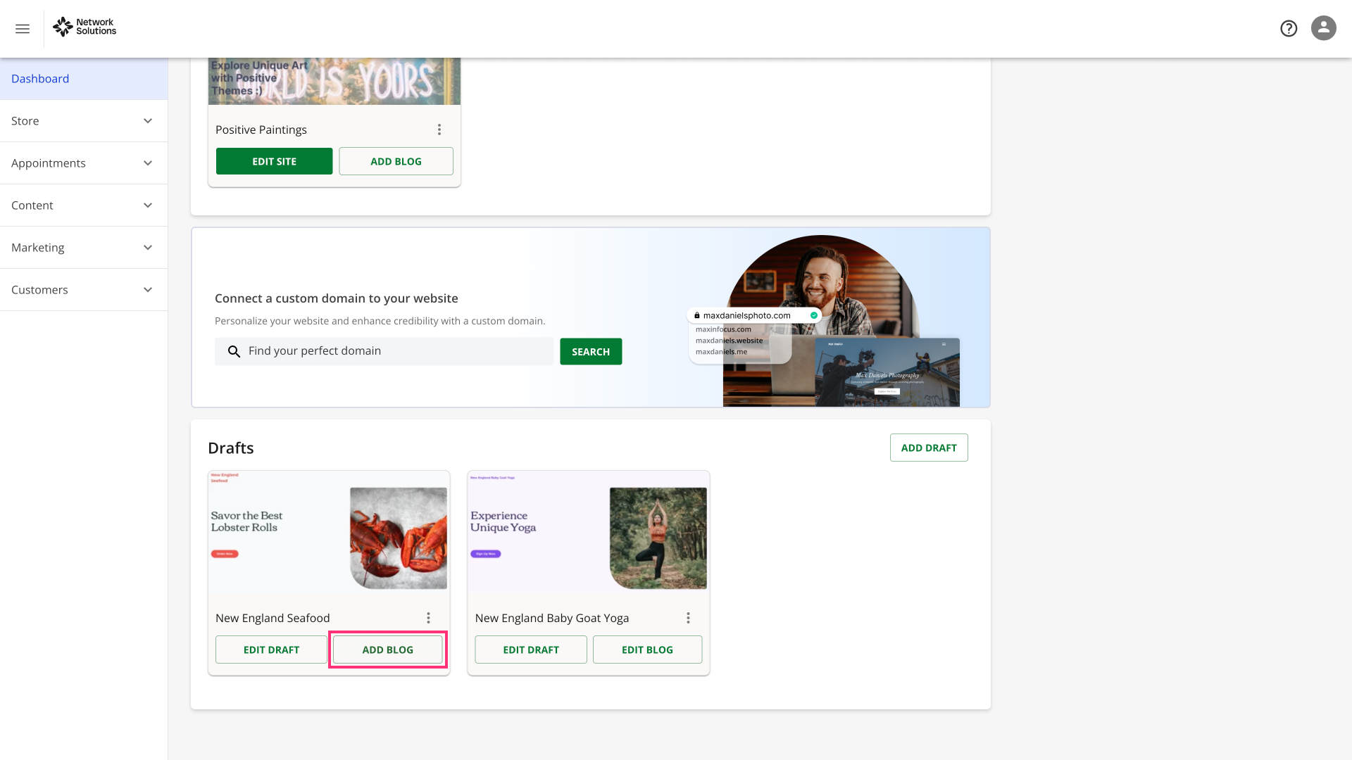Click the green EDIT SITE button
Image resolution: width=1352 pixels, height=760 pixels.
[x=274, y=161]
